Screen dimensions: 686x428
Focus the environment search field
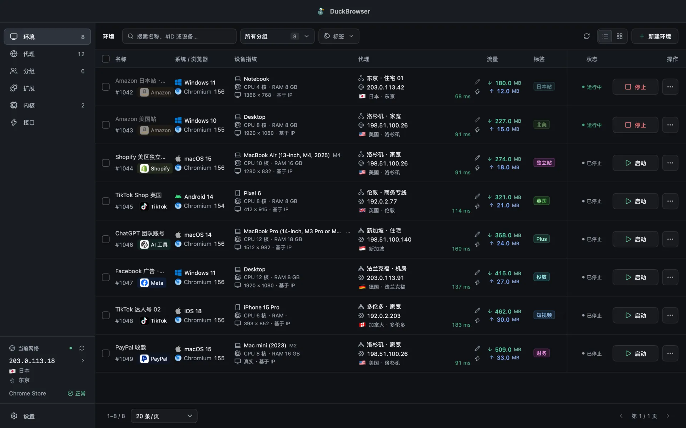(179, 36)
